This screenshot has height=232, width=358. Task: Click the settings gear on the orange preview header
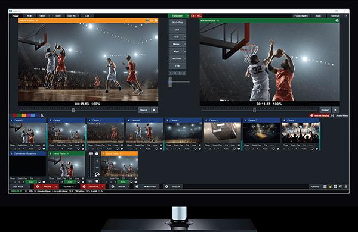pyautogui.click(x=156, y=20)
